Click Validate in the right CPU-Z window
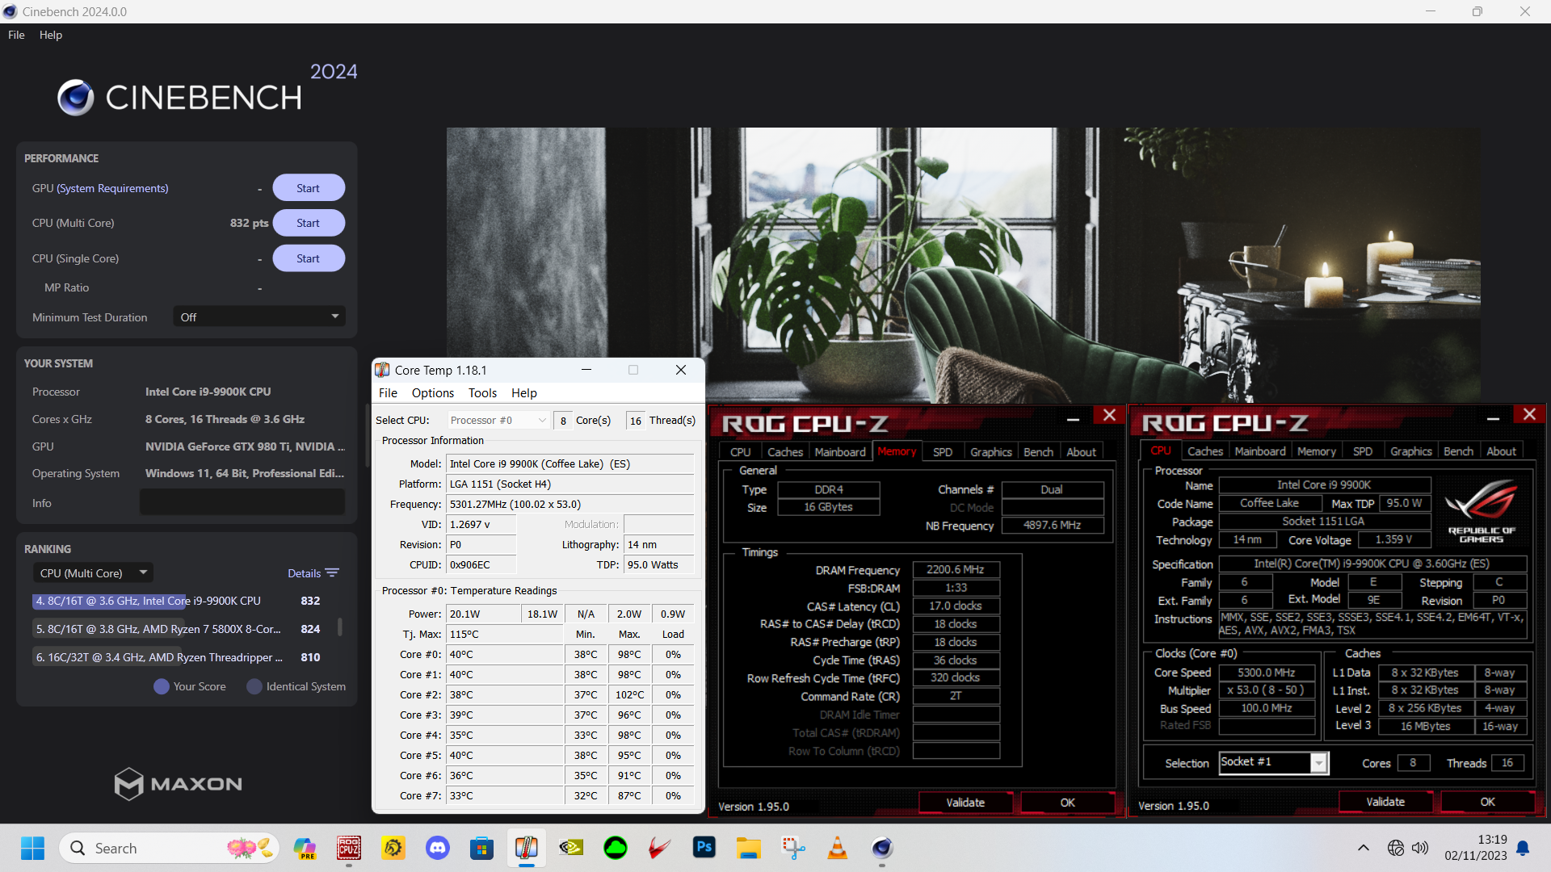Viewport: 1551px width, 872px height. coord(1385,802)
